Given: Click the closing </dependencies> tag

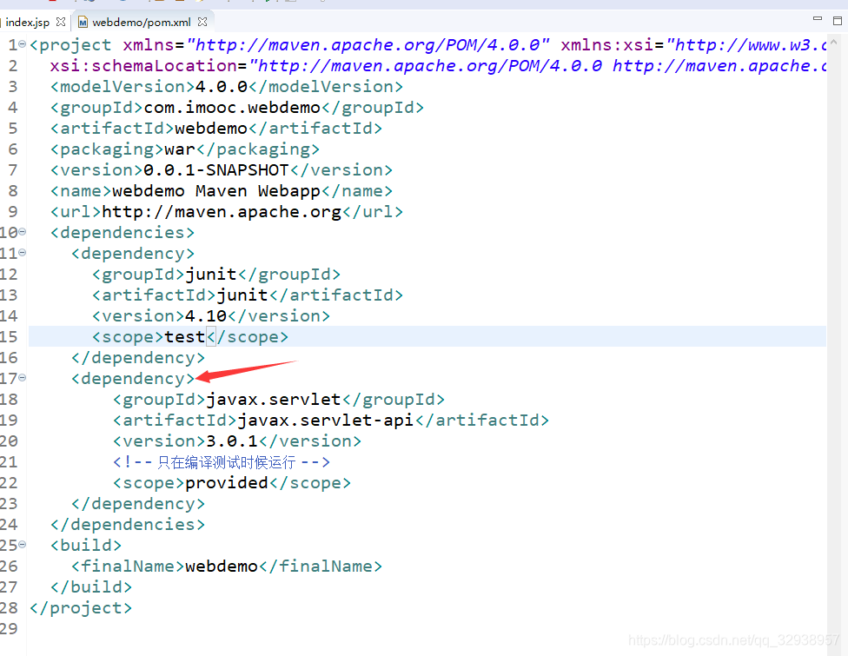Looking at the screenshot, I should [x=128, y=525].
